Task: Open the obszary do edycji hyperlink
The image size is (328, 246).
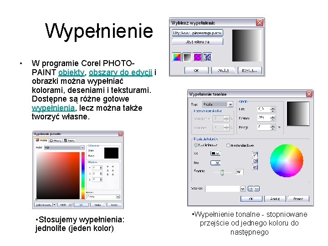Action: coord(120,72)
